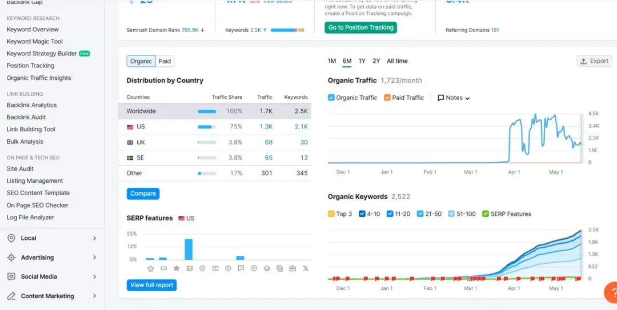Viewport: 617px width, 310px height.
Task: Open Organic Traffic Insights in sidebar
Action: pyautogui.click(x=39, y=78)
